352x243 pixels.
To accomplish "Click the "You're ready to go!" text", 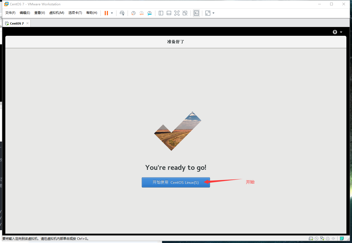I will pos(176,167).
